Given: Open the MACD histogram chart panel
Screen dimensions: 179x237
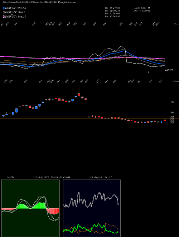Looking at the screenshot, I should [x=30, y=208].
